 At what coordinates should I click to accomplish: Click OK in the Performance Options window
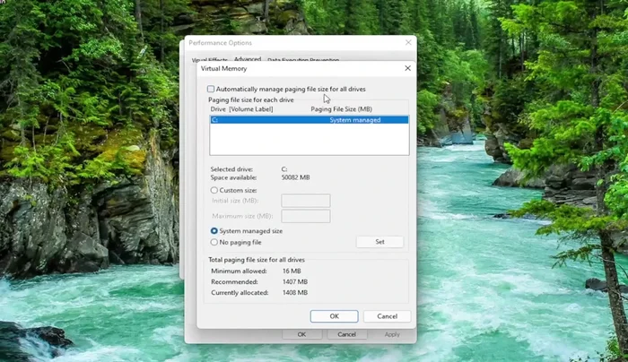301,334
